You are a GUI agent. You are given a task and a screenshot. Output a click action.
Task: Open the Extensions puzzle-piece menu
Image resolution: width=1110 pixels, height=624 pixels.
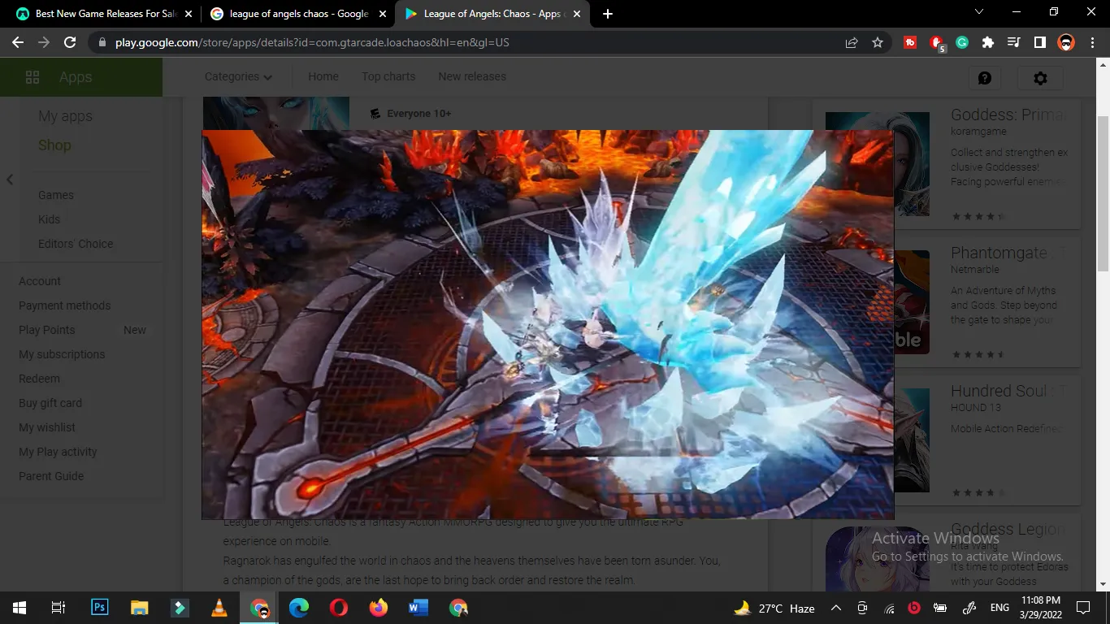(988, 42)
